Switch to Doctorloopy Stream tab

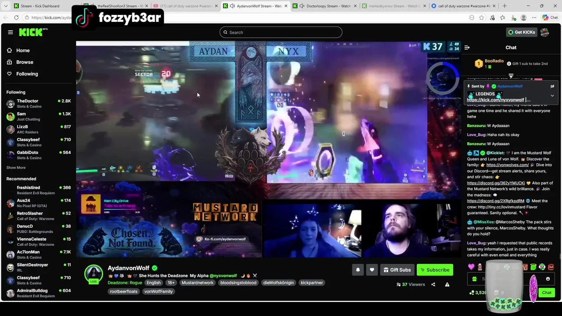(325, 6)
